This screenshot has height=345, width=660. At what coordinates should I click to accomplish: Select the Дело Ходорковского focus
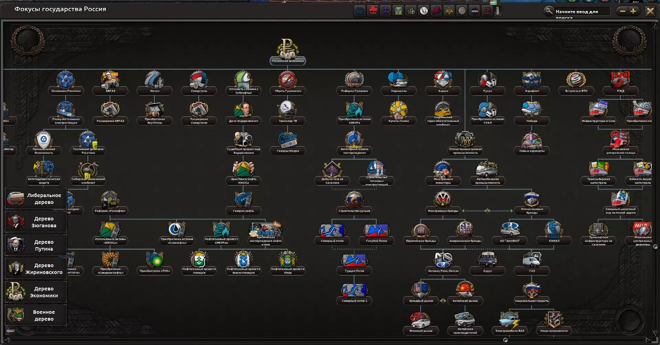click(243, 112)
